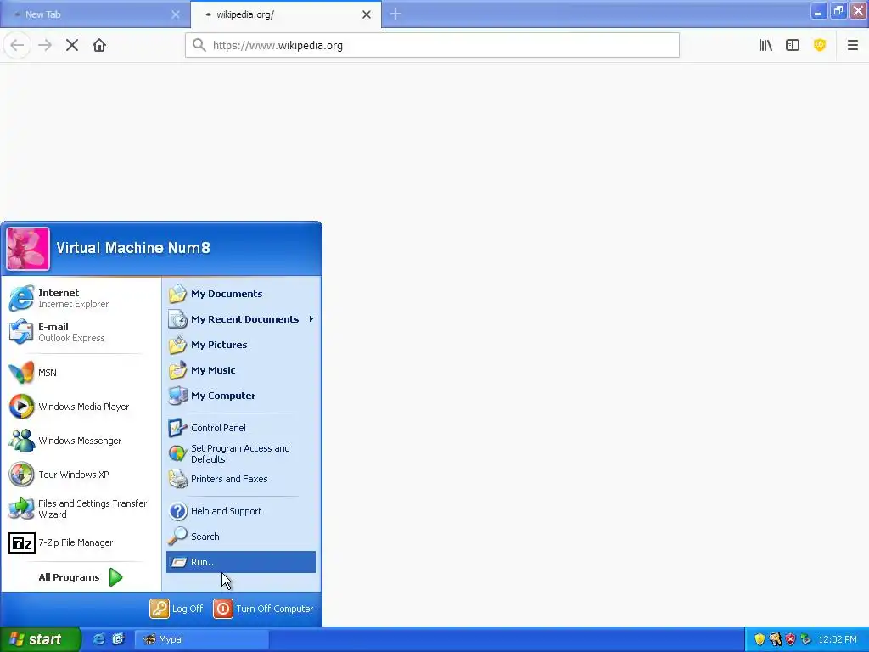Click the URL address field
869x652 pixels.
click(x=432, y=45)
